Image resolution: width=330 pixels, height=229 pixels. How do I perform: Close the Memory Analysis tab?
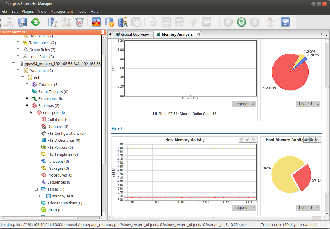pos(198,34)
